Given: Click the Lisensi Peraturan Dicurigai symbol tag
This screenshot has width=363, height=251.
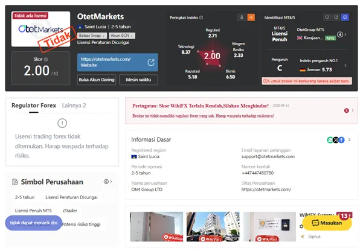Looking at the screenshot, I should click(71, 197).
